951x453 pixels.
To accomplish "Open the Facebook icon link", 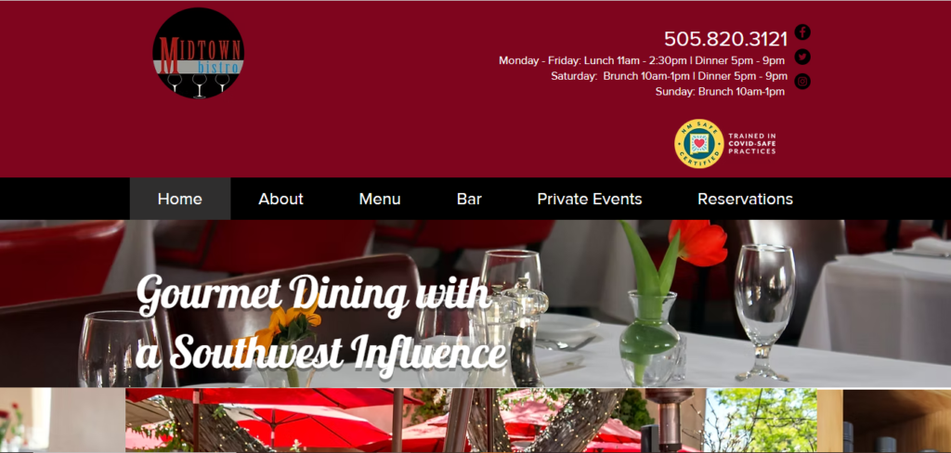I will click(x=802, y=32).
